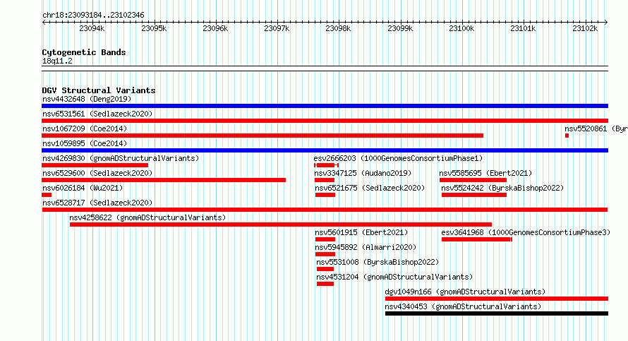The height and width of the screenshot is (341, 628).
Task: Select nsv4340453 gnomADStructuralVariants label
Action: [463, 306]
